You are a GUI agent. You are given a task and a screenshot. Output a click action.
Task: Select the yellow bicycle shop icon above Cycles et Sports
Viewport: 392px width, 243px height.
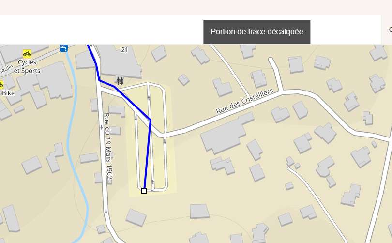[x=27, y=54]
